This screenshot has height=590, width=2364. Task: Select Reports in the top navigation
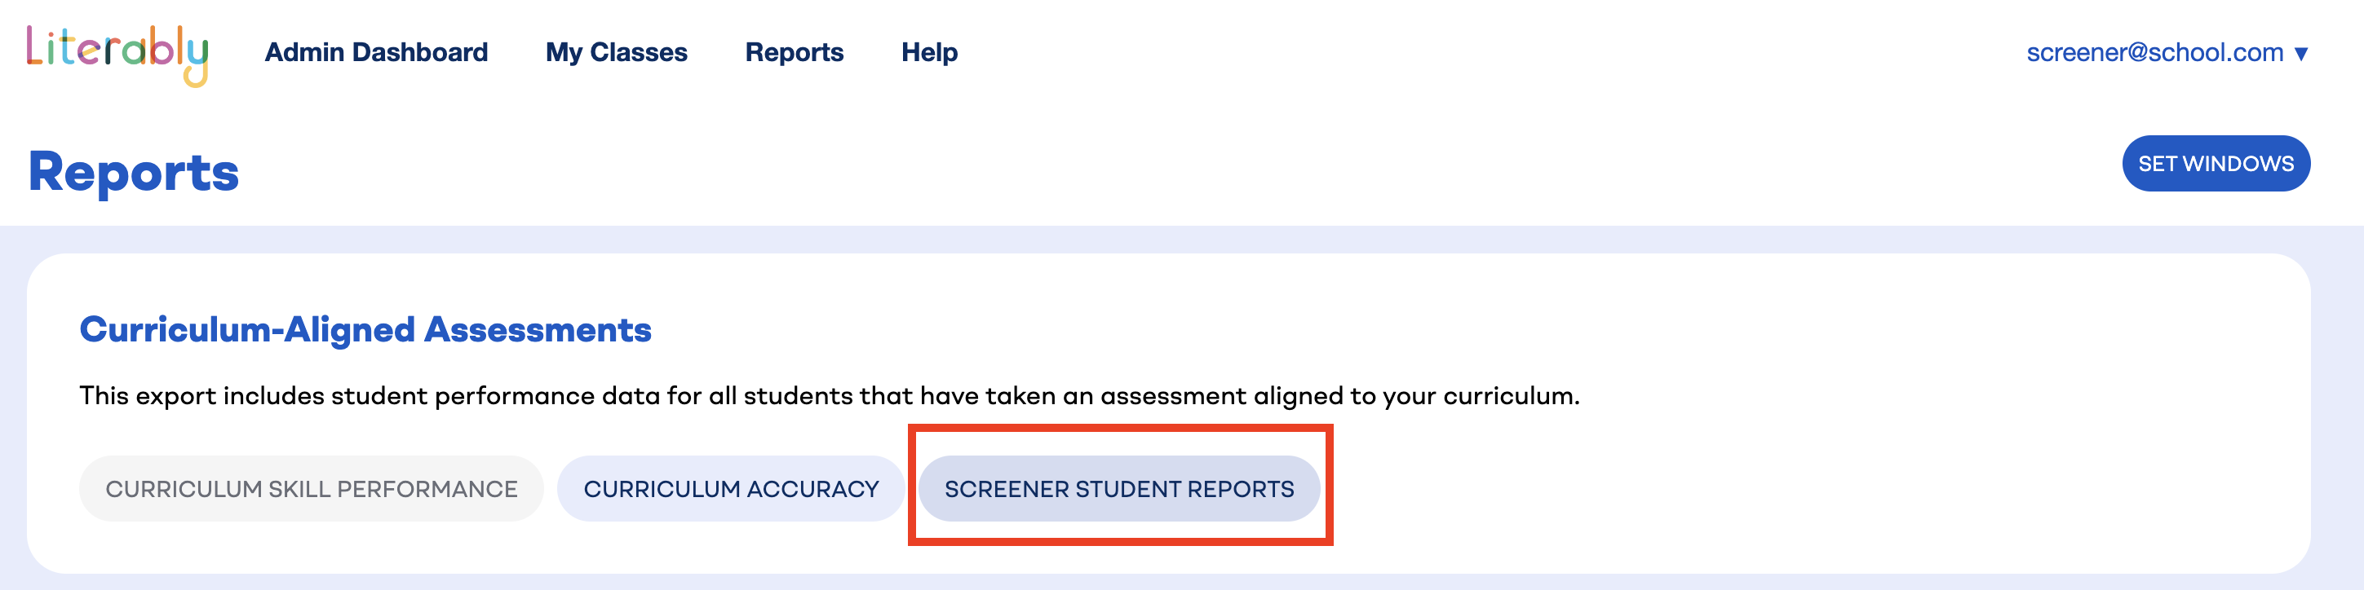point(794,52)
